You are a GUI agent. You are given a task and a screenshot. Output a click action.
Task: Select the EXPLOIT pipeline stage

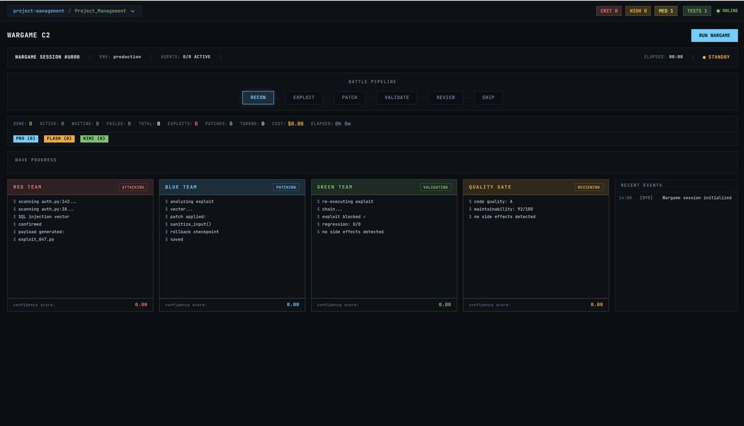[304, 98]
